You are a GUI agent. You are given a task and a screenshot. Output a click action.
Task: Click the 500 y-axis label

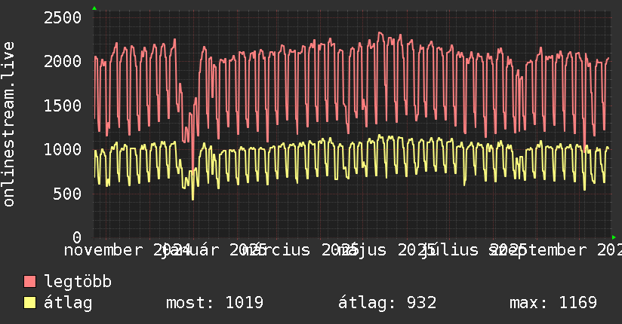tap(67, 194)
